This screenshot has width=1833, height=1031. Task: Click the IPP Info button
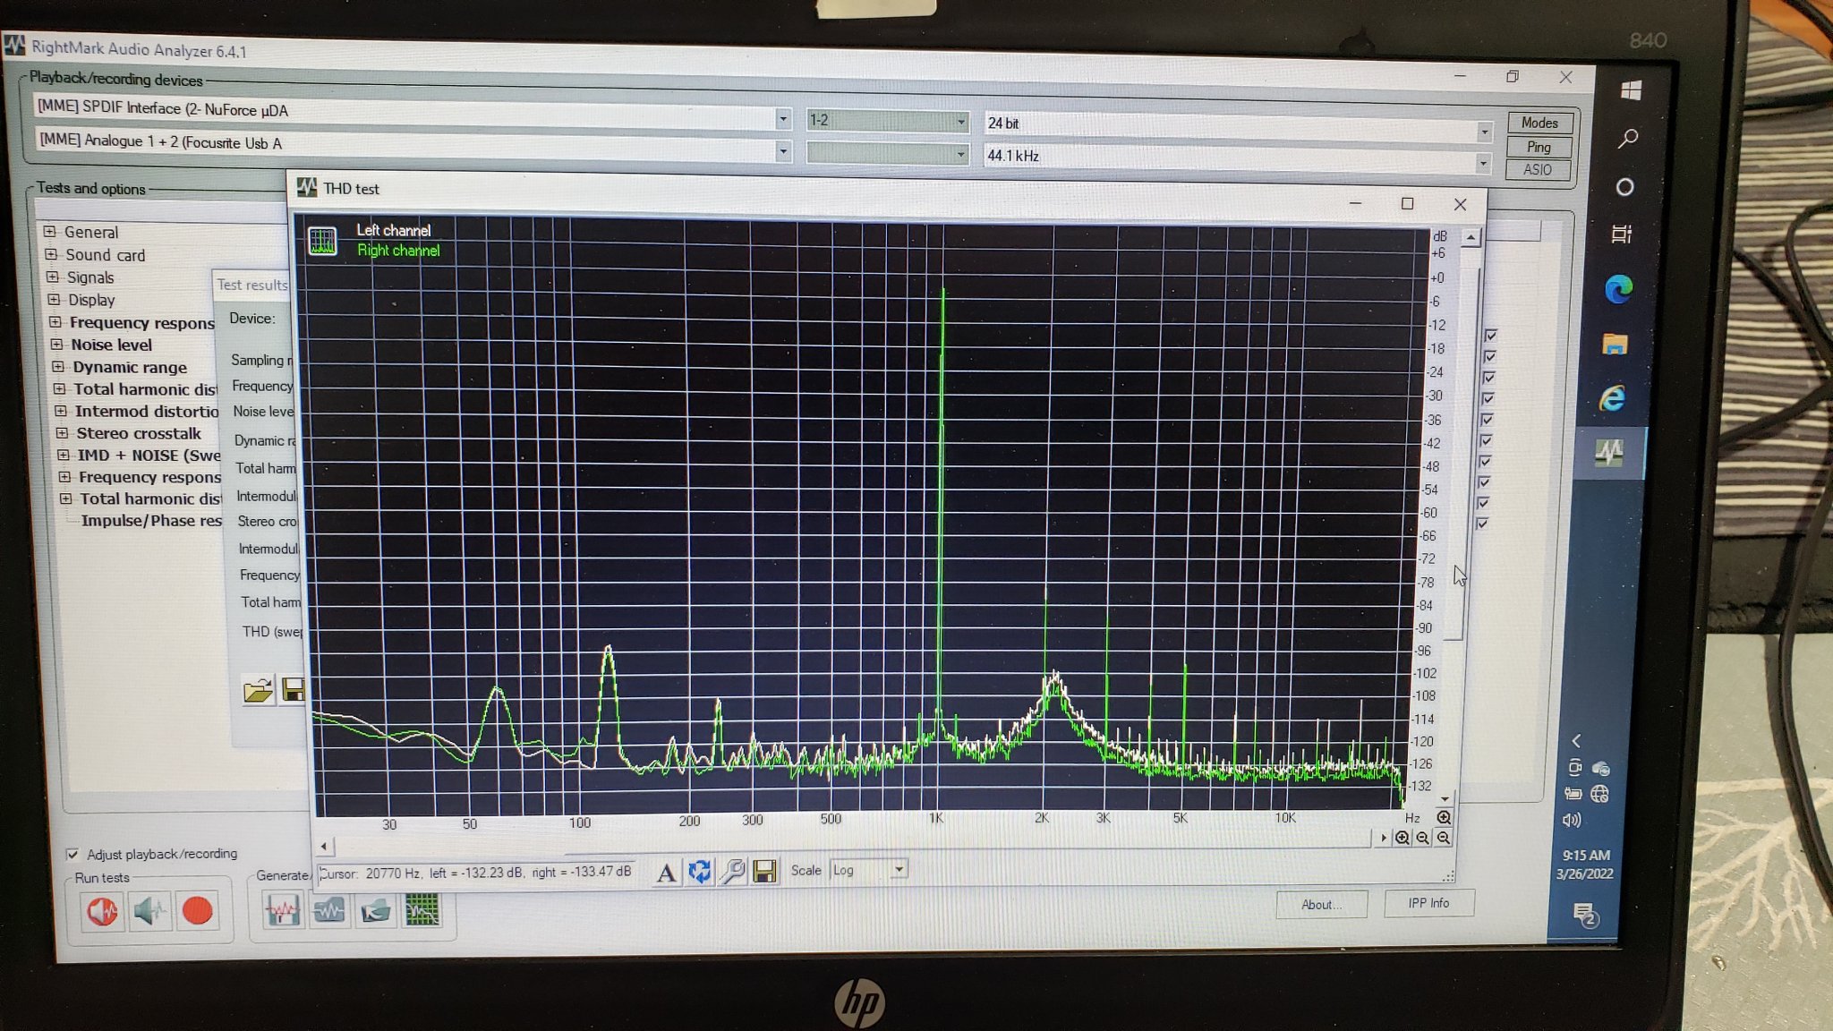click(1428, 902)
